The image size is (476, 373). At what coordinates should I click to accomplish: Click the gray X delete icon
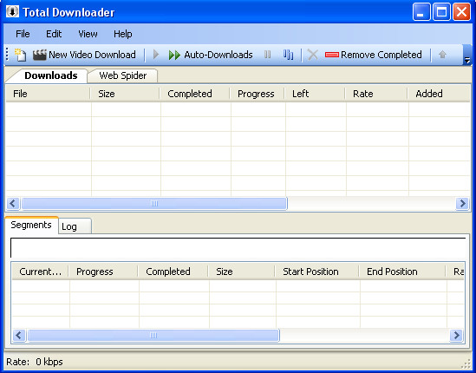point(312,55)
